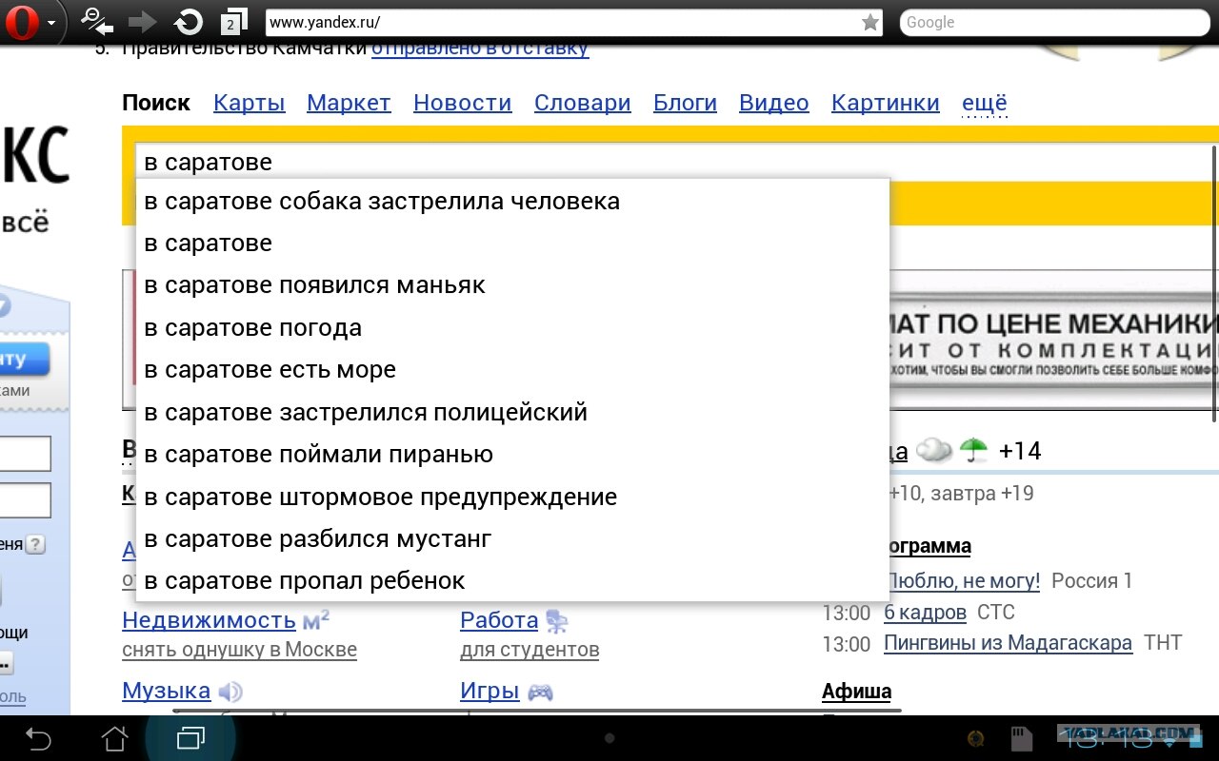This screenshot has height=761, width=1219.
Task: Open Android recent apps button
Action: point(190,737)
